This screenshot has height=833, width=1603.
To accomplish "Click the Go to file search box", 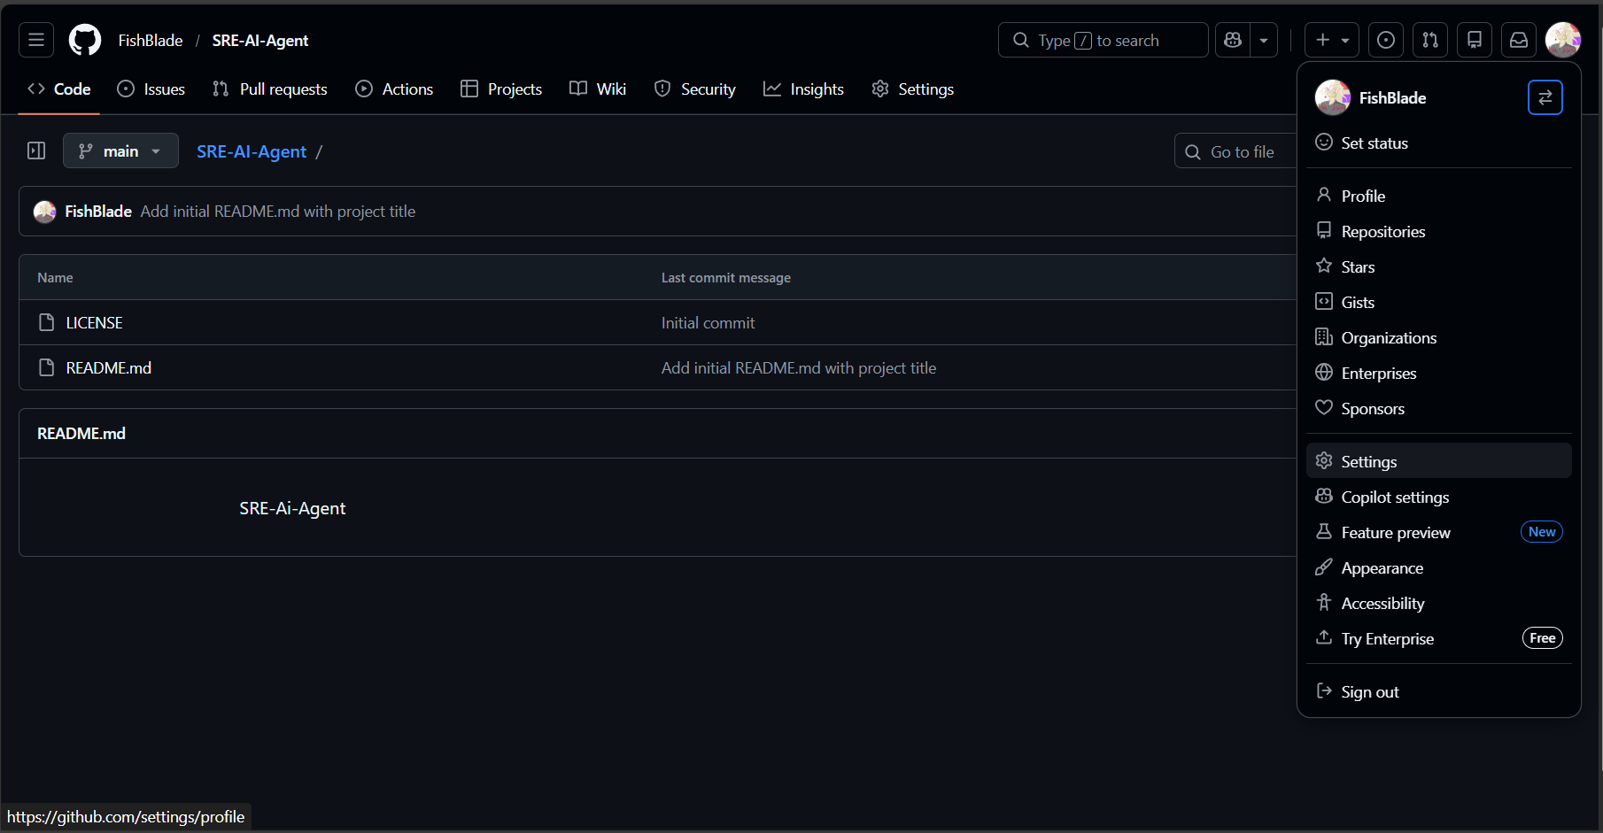I will click(x=1235, y=151).
